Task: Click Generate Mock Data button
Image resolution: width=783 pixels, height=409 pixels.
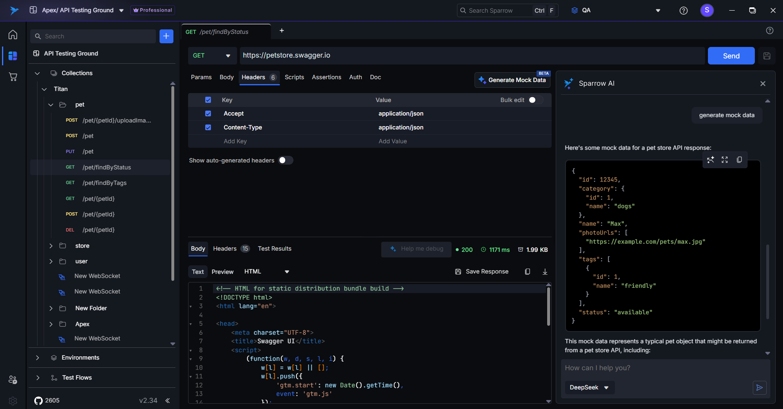Action: coord(512,80)
